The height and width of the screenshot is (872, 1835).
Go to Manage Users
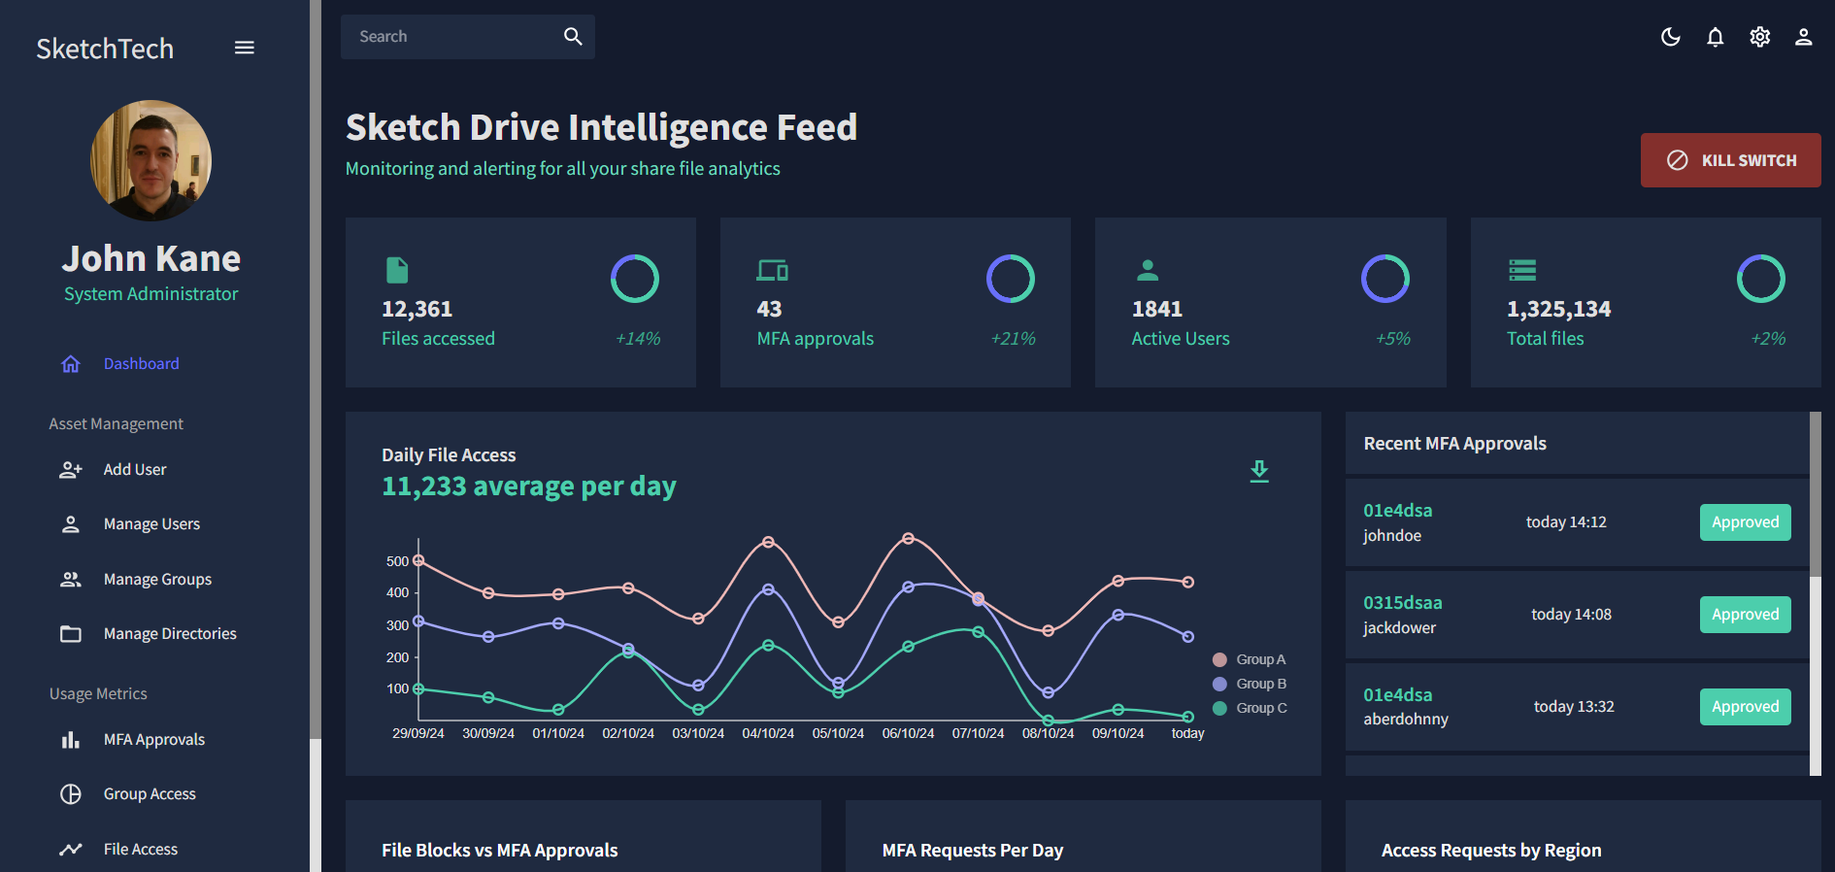tap(152, 524)
